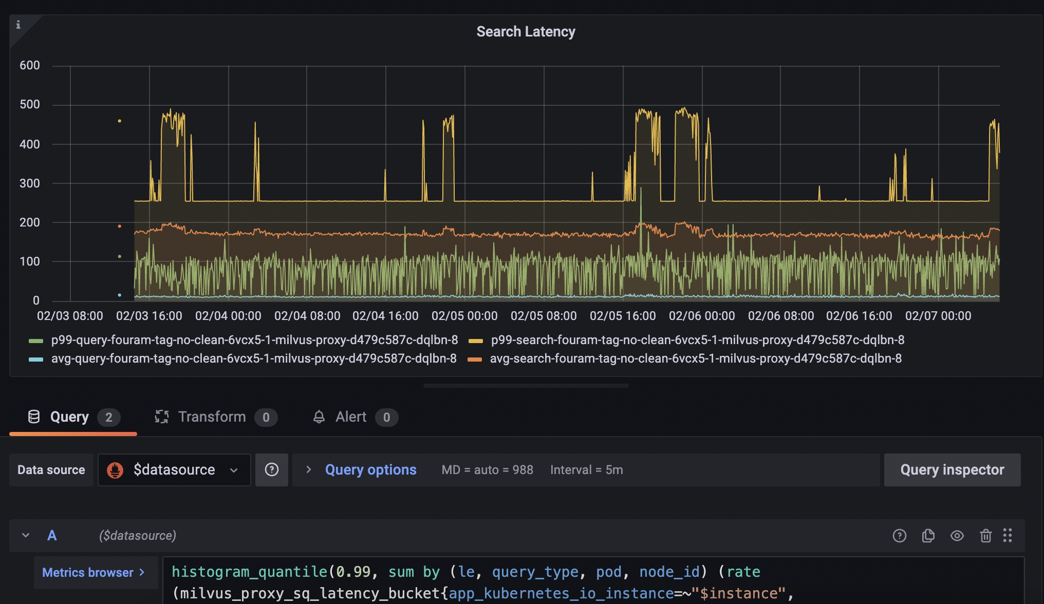Screen dimensions: 1044x604
Task: Expand the Query options section
Action: coord(370,469)
